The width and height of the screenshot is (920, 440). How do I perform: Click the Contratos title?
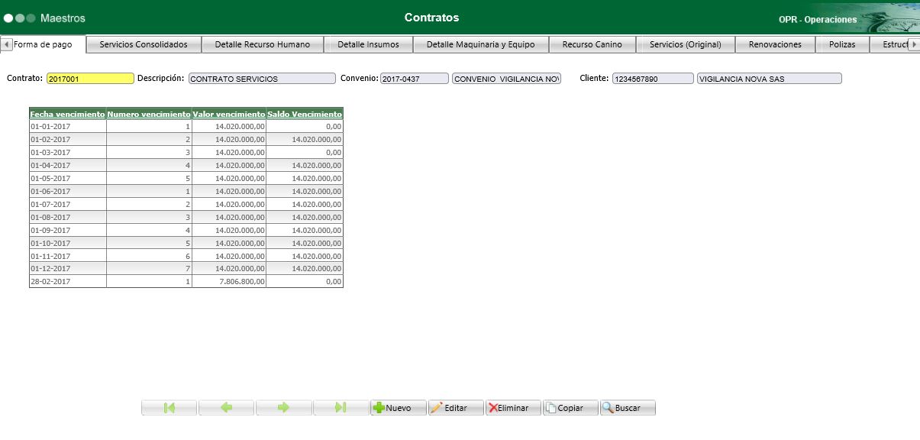[x=431, y=18]
